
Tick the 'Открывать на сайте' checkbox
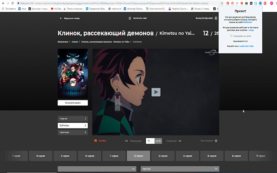click(231, 36)
